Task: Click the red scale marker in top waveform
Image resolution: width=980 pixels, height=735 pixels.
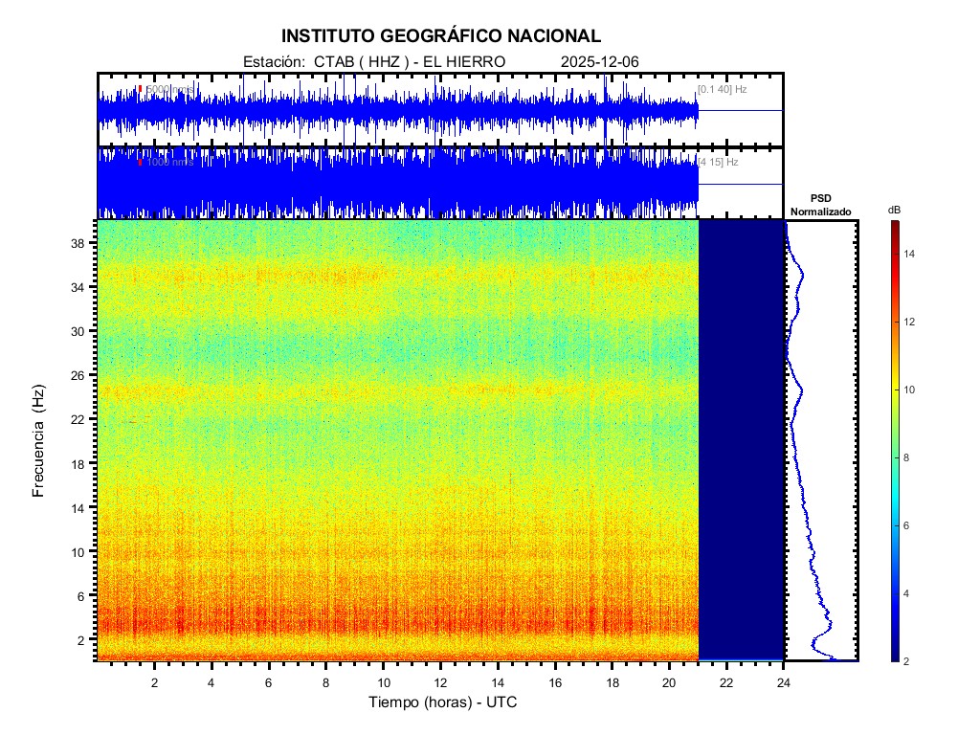Action: 140,89
